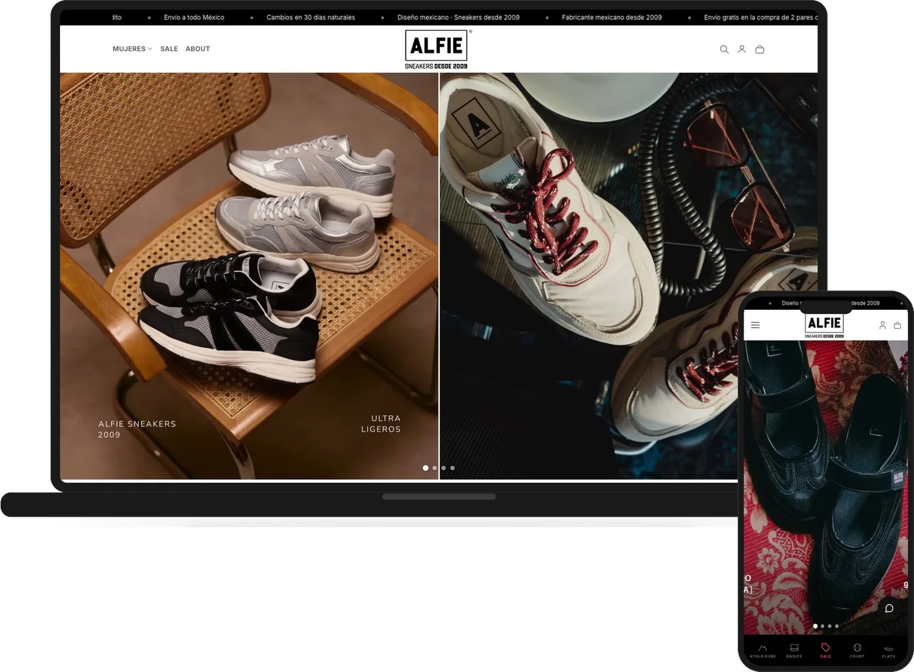Viewport: 914px width, 672px height.
Task: Open the ABOUT menu item
Action: click(x=198, y=49)
